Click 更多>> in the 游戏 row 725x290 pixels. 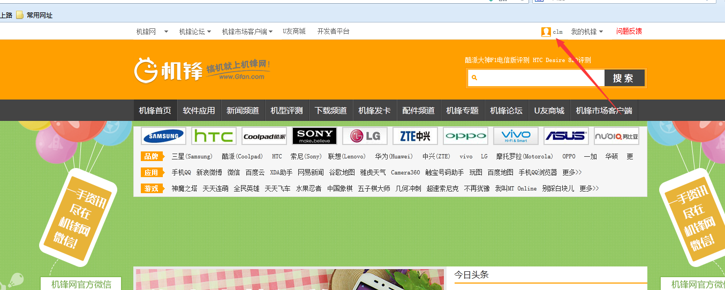[589, 188]
